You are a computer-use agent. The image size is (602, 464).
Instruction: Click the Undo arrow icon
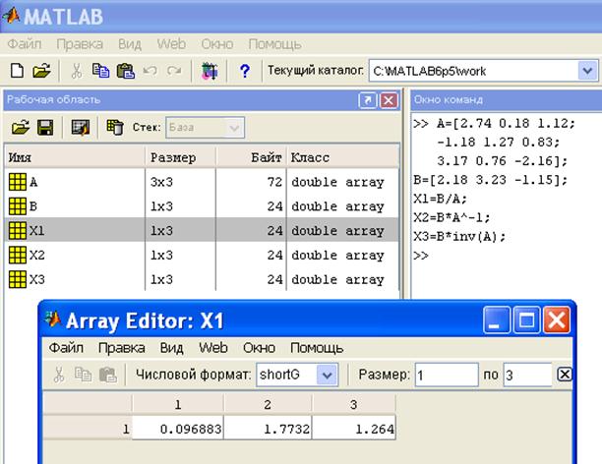[150, 71]
